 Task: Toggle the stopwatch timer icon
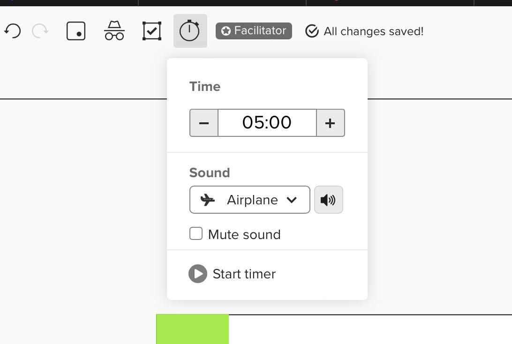(x=190, y=31)
